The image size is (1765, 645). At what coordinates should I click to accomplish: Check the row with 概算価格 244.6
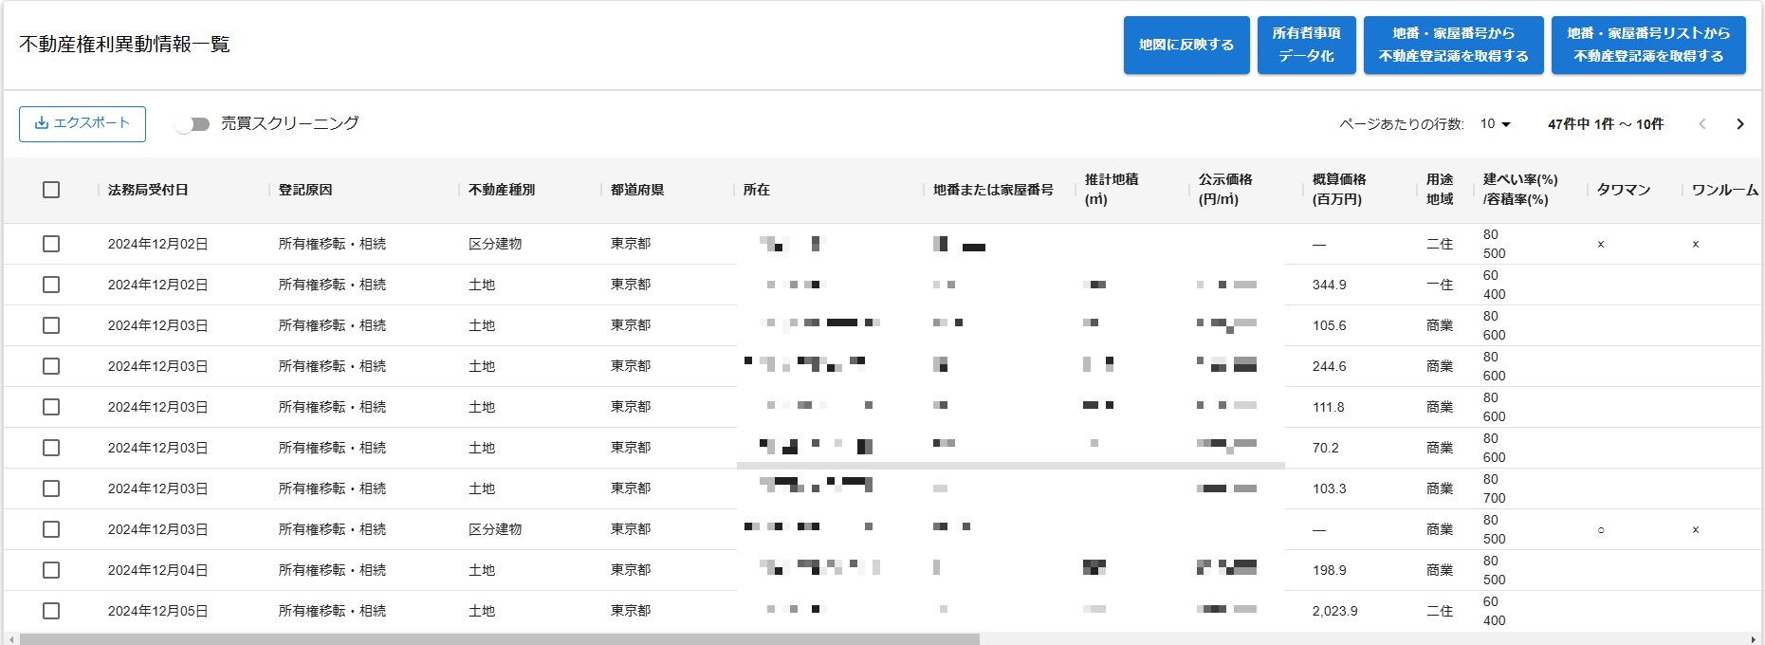pyautogui.click(x=51, y=366)
